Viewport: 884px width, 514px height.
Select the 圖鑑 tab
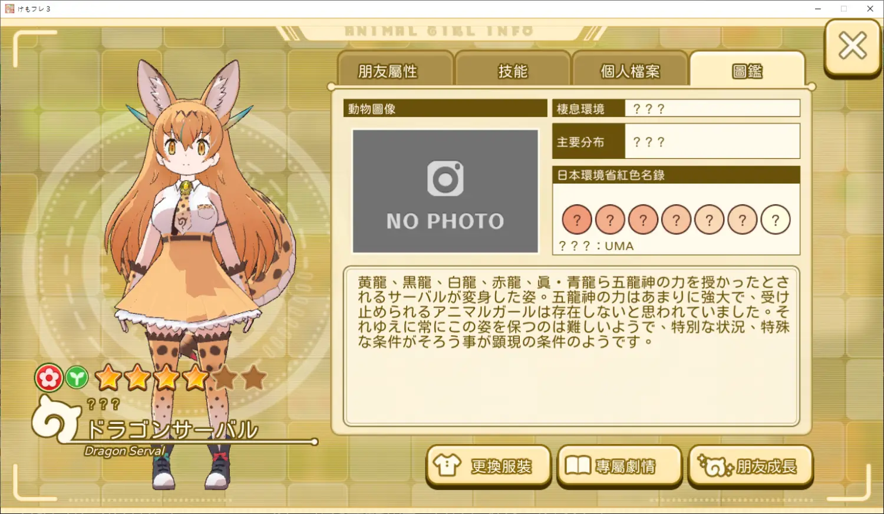(x=747, y=71)
